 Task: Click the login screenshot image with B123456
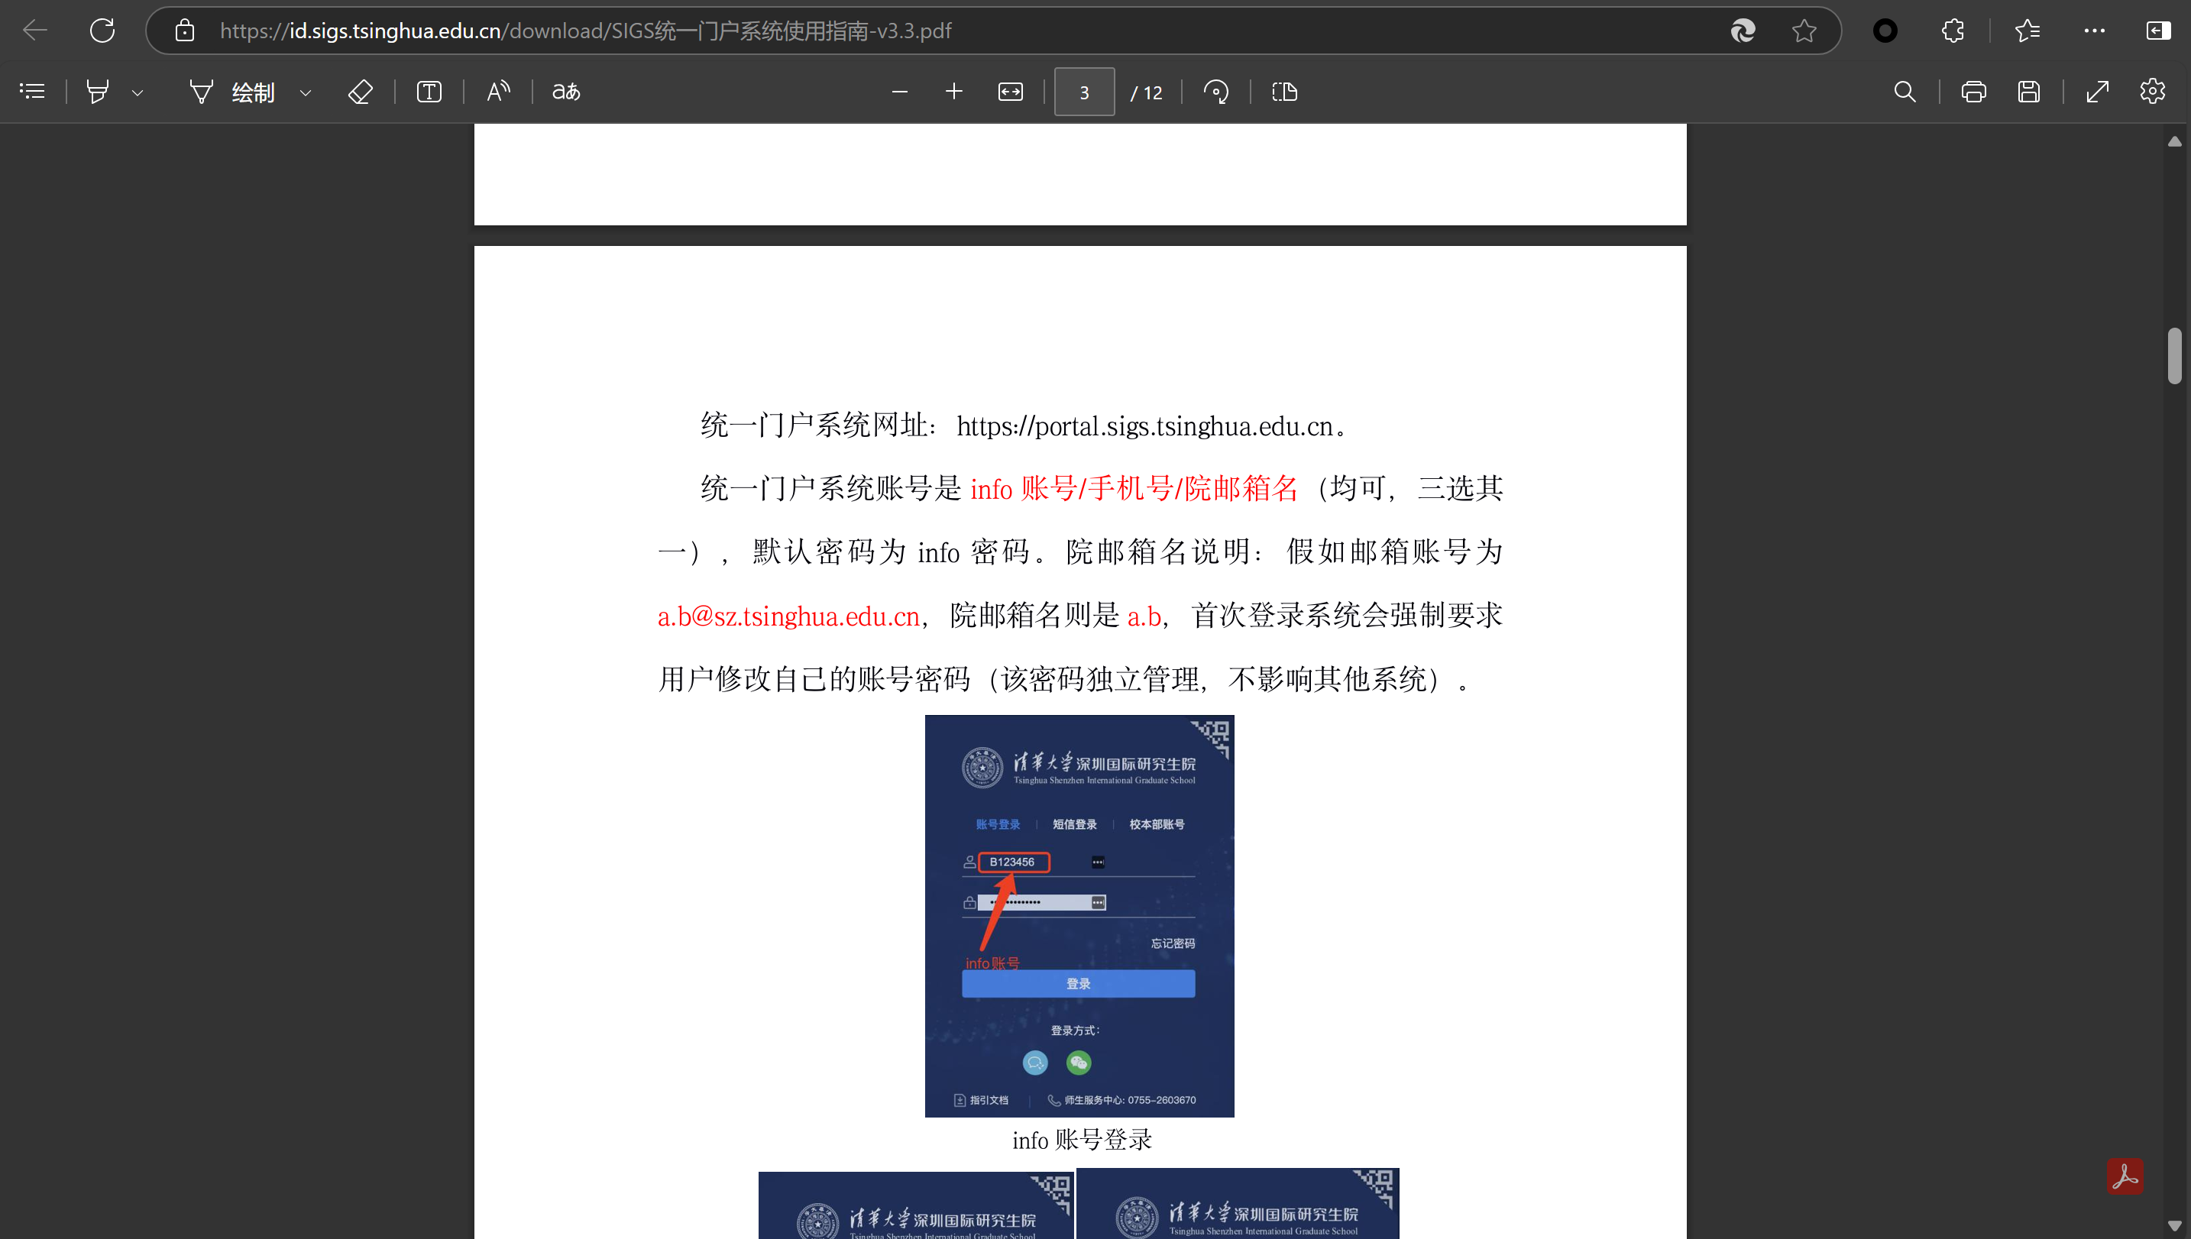[x=1079, y=916]
